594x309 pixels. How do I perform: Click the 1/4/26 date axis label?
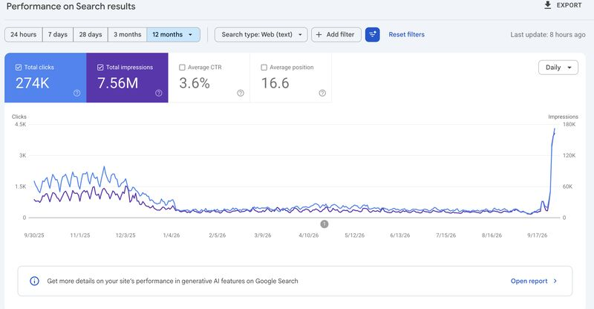172,235
